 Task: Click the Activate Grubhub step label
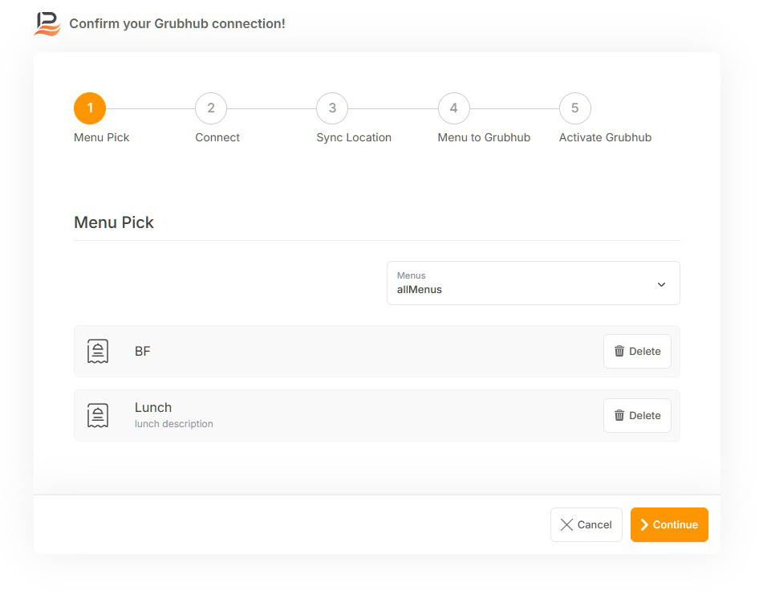605,137
